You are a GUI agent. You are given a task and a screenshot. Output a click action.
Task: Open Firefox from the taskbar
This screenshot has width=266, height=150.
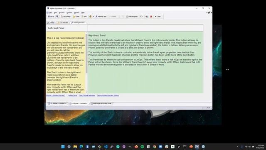(x=136, y=147)
